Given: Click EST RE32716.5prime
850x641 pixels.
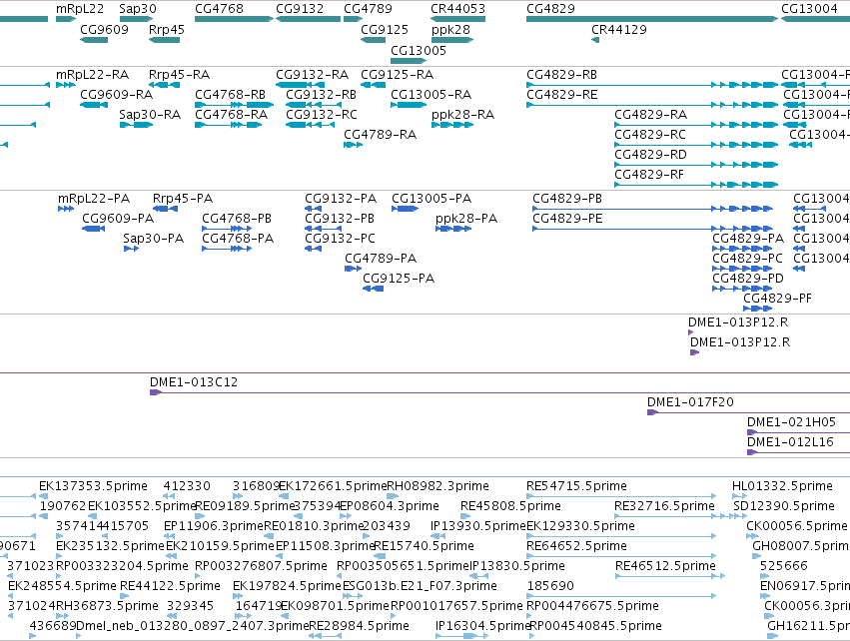Looking at the screenshot, I should point(680,516).
